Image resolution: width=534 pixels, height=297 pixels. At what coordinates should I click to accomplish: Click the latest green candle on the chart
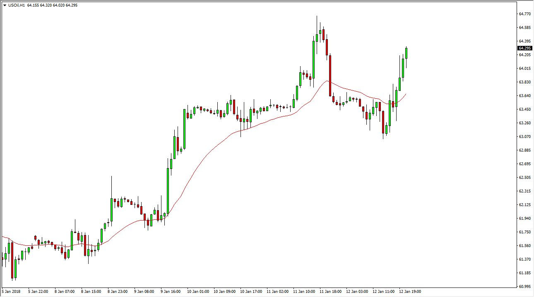[407, 53]
